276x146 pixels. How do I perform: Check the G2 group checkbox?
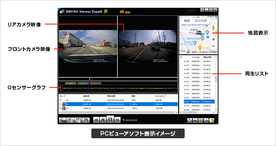click(60, 108)
